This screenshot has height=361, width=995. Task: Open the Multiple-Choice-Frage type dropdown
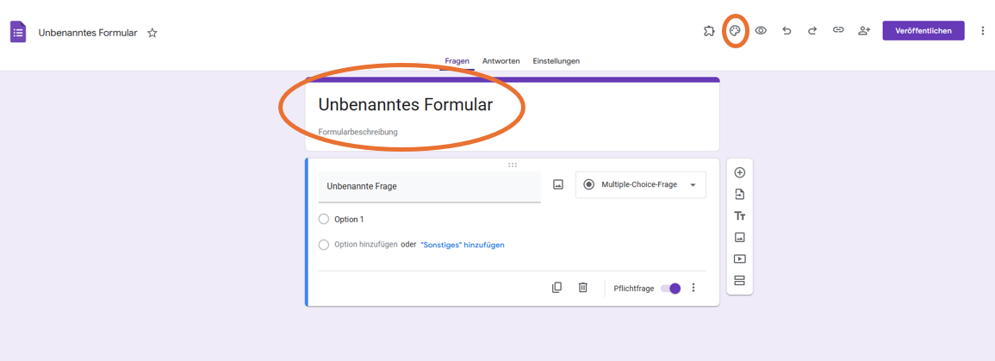click(x=641, y=184)
